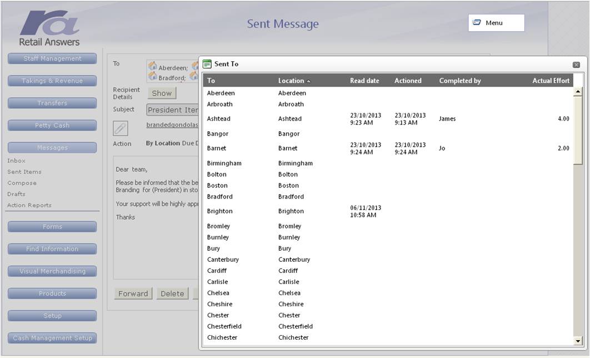590x358 pixels.
Task: Click scrollbar up arrow in Sent To list
Action: point(578,92)
